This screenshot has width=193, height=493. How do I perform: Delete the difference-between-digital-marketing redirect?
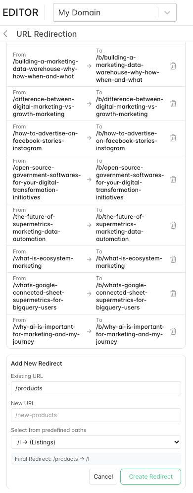tap(173, 104)
